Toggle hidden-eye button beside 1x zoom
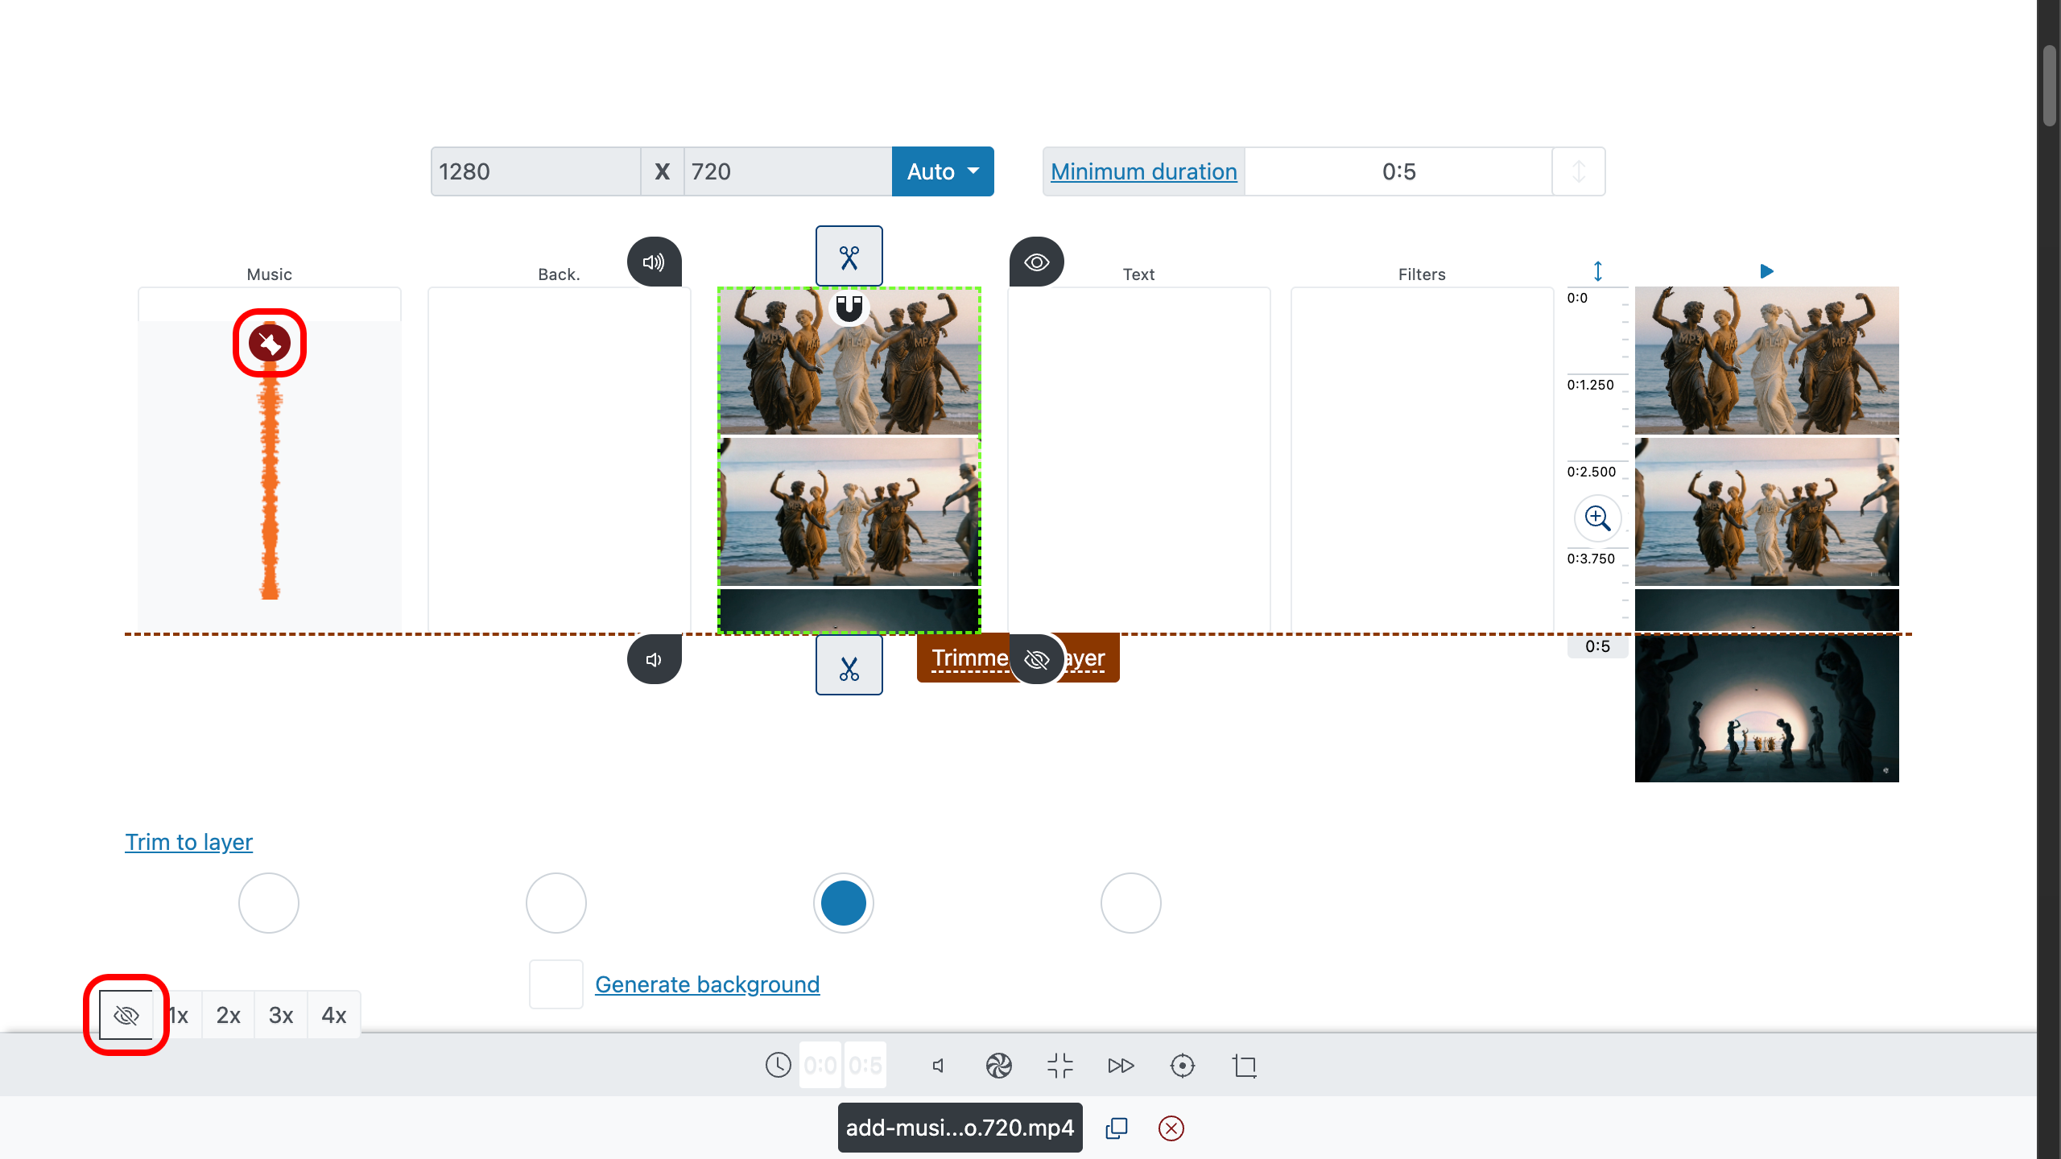2061x1159 pixels. 126,1015
